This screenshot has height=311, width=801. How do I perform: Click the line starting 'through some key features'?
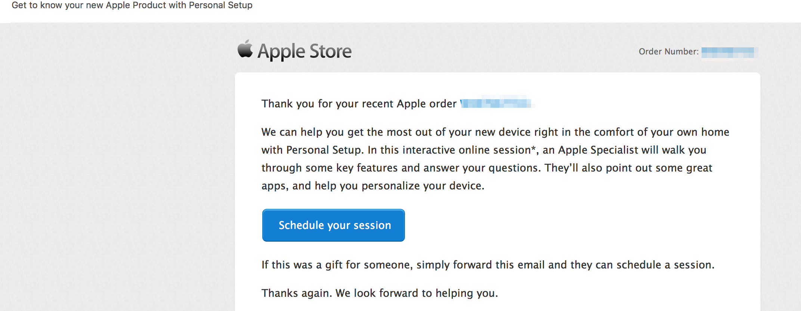(x=487, y=168)
